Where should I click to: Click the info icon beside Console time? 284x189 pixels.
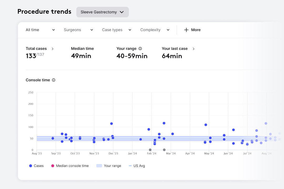coord(54,80)
